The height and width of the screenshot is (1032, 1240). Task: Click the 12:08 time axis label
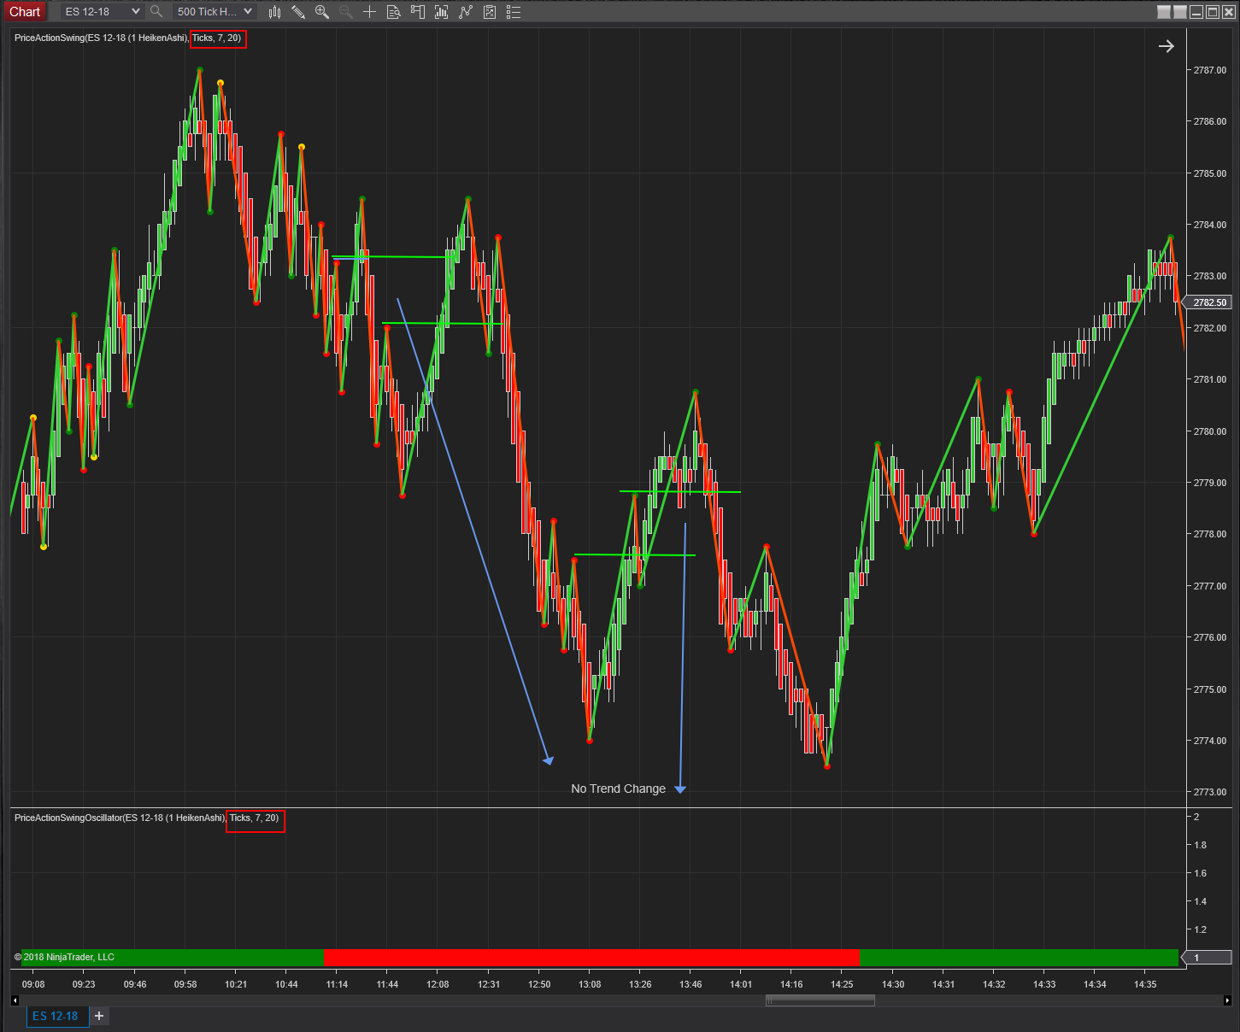438,984
